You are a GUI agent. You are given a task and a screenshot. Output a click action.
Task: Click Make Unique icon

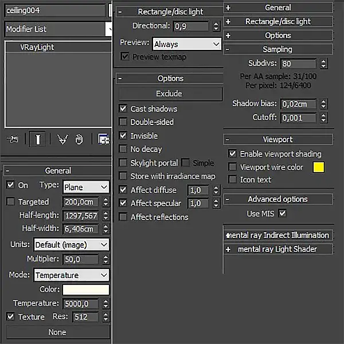[x=62, y=139]
